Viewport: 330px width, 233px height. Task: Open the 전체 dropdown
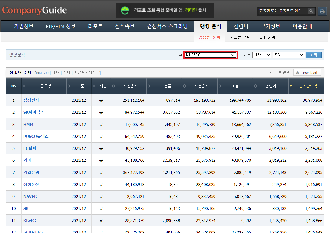(x=288, y=55)
